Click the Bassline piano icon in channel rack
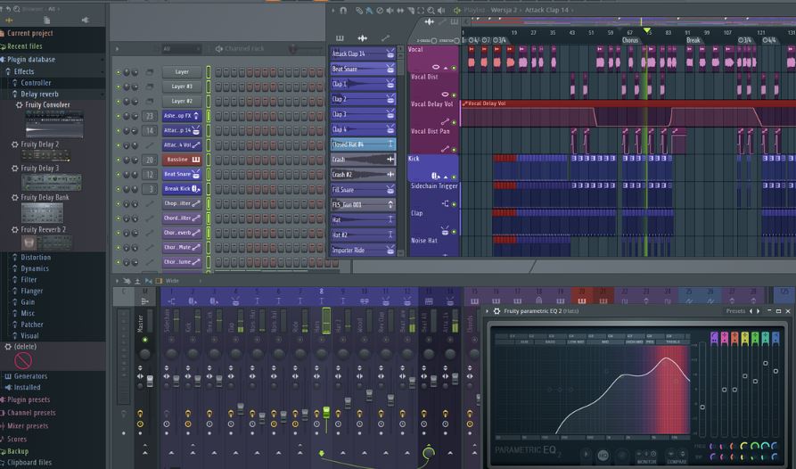This screenshot has width=796, height=469. [x=196, y=160]
